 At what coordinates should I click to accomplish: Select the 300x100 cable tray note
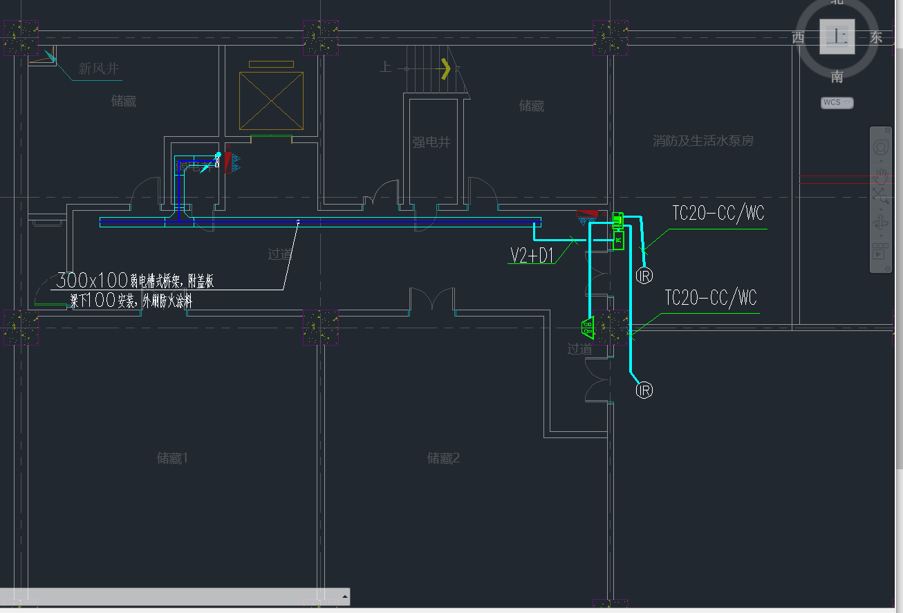pyautogui.click(x=135, y=281)
